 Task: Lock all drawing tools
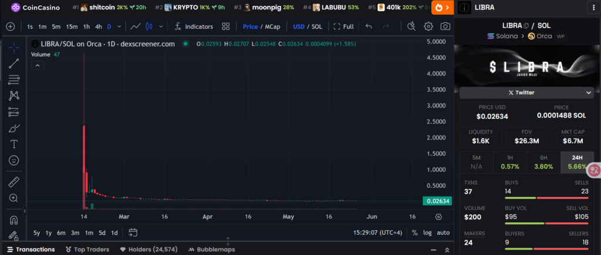[14, 236]
